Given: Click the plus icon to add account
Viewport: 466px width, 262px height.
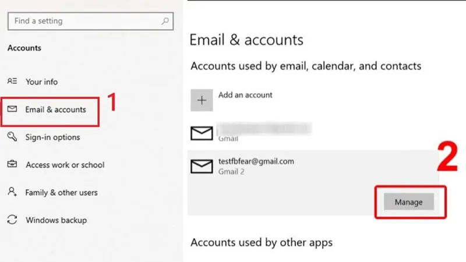Looking at the screenshot, I should coord(202,100).
